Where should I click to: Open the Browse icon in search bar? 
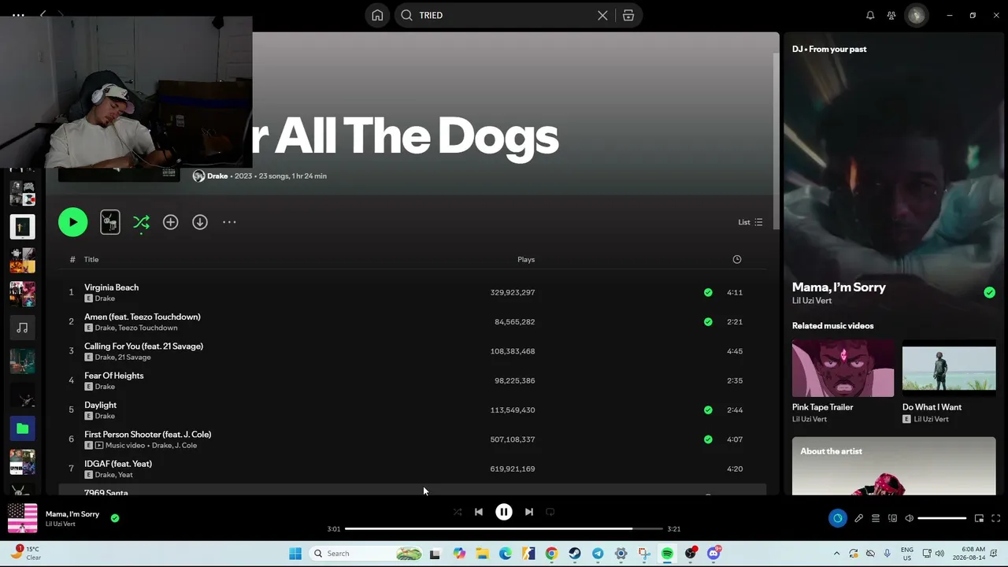pyautogui.click(x=628, y=15)
